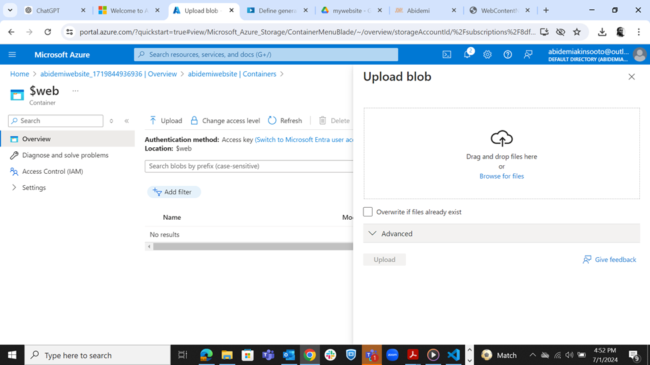Bookmark this page with the star icon

click(577, 32)
